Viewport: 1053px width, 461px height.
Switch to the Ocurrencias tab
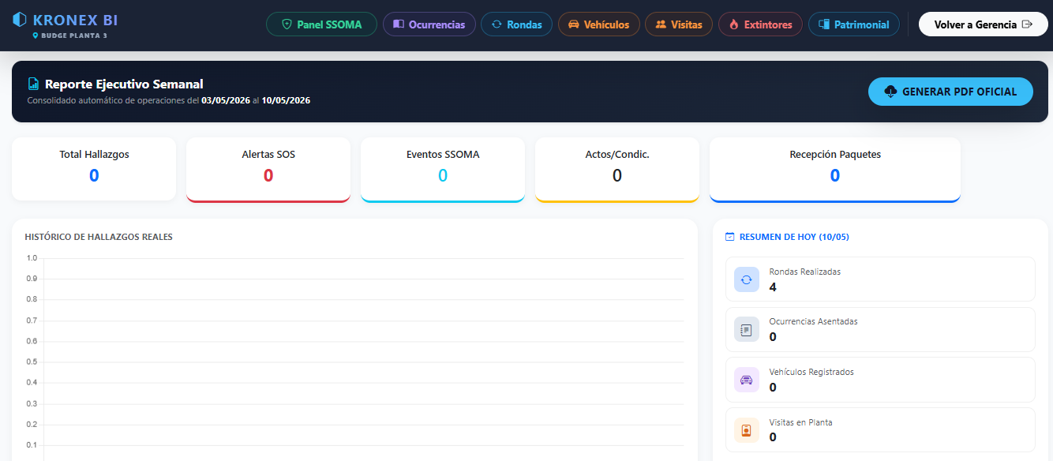pyautogui.click(x=429, y=24)
